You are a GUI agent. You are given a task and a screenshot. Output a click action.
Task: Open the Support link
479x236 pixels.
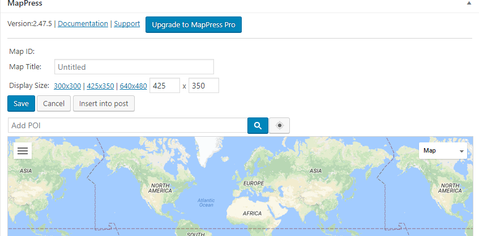pyautogui.click(x=127, y=24)
